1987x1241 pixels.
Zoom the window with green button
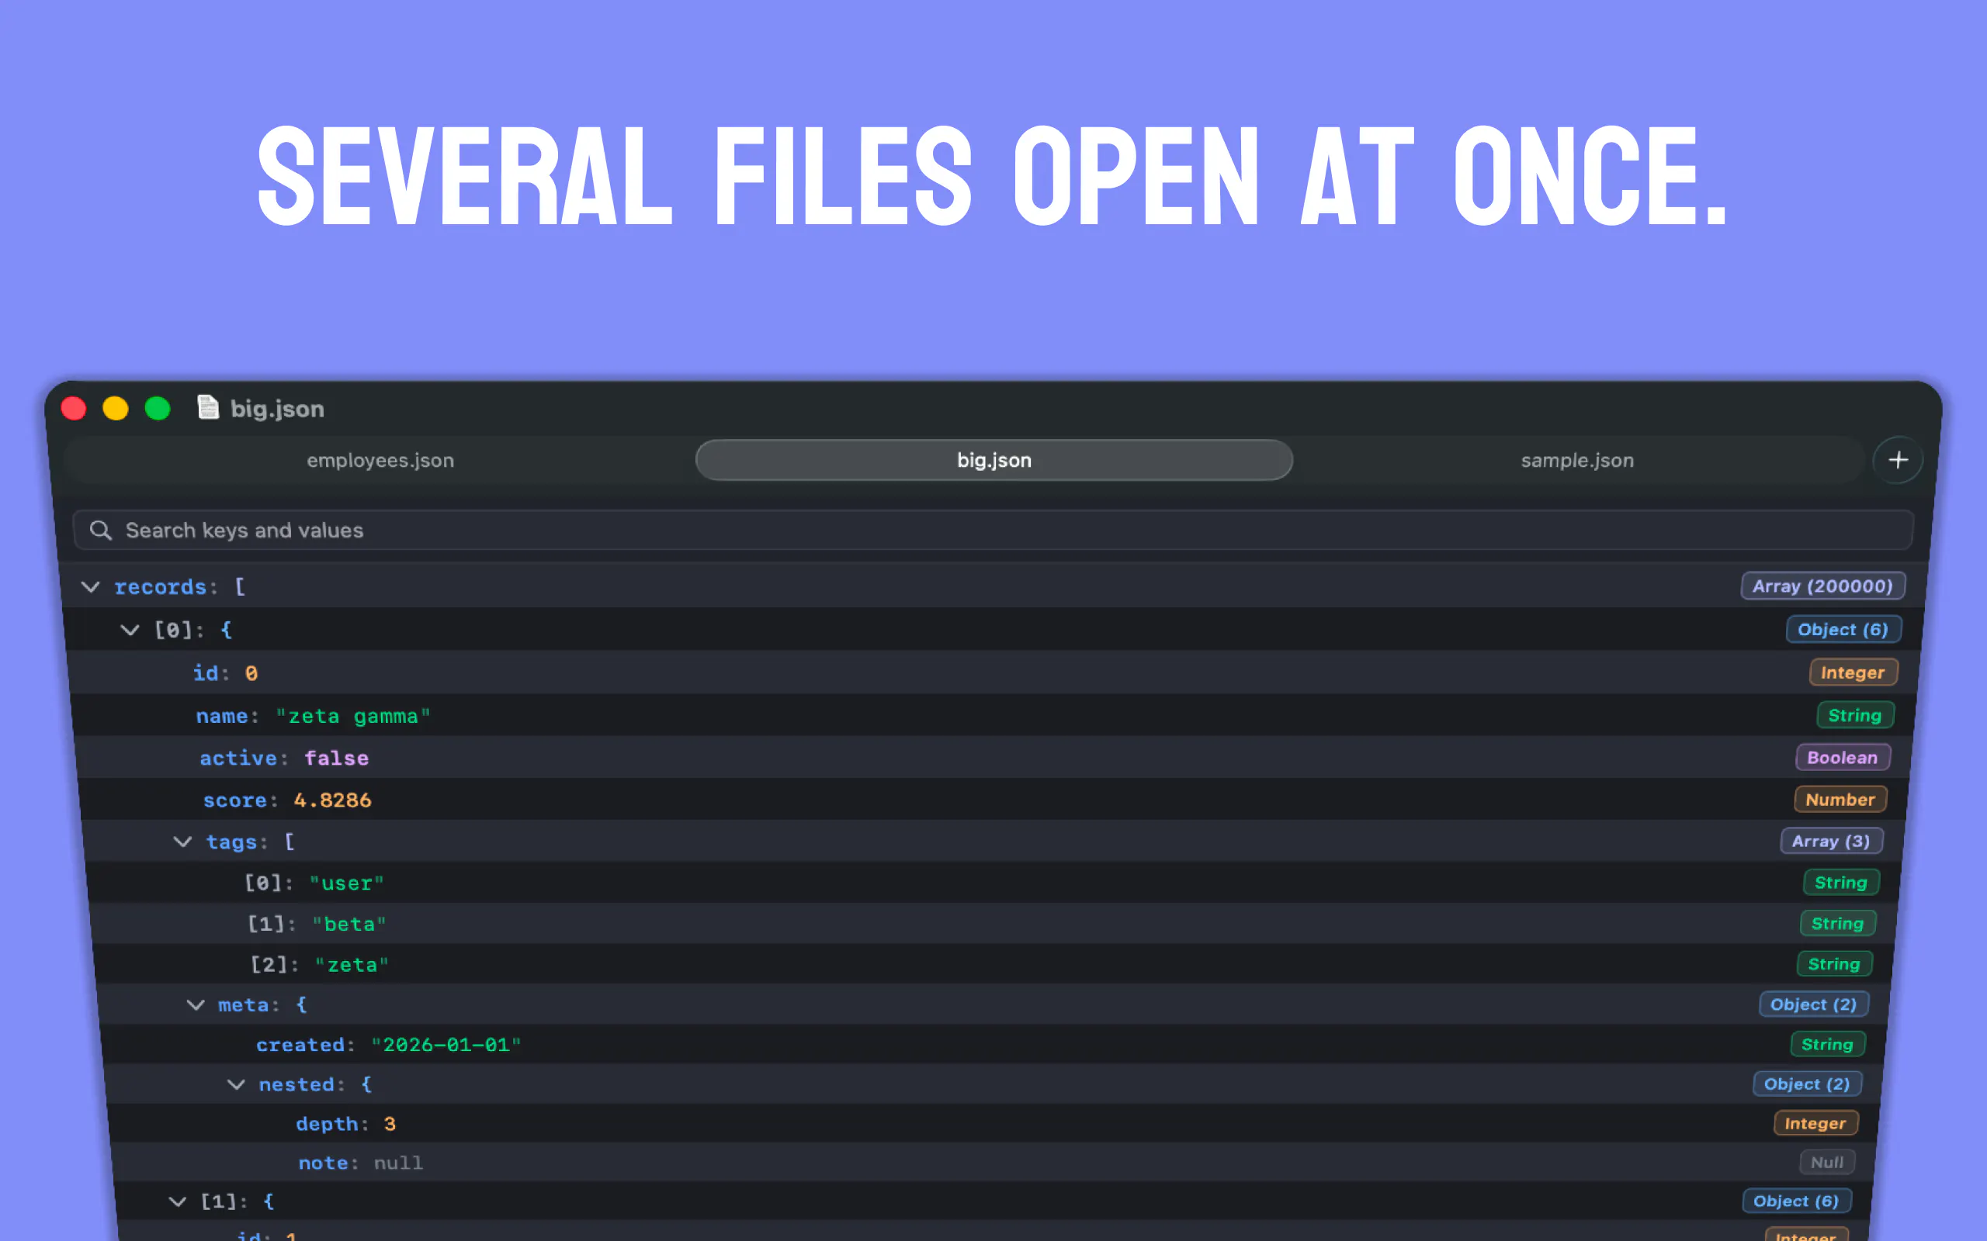point(158,408)
